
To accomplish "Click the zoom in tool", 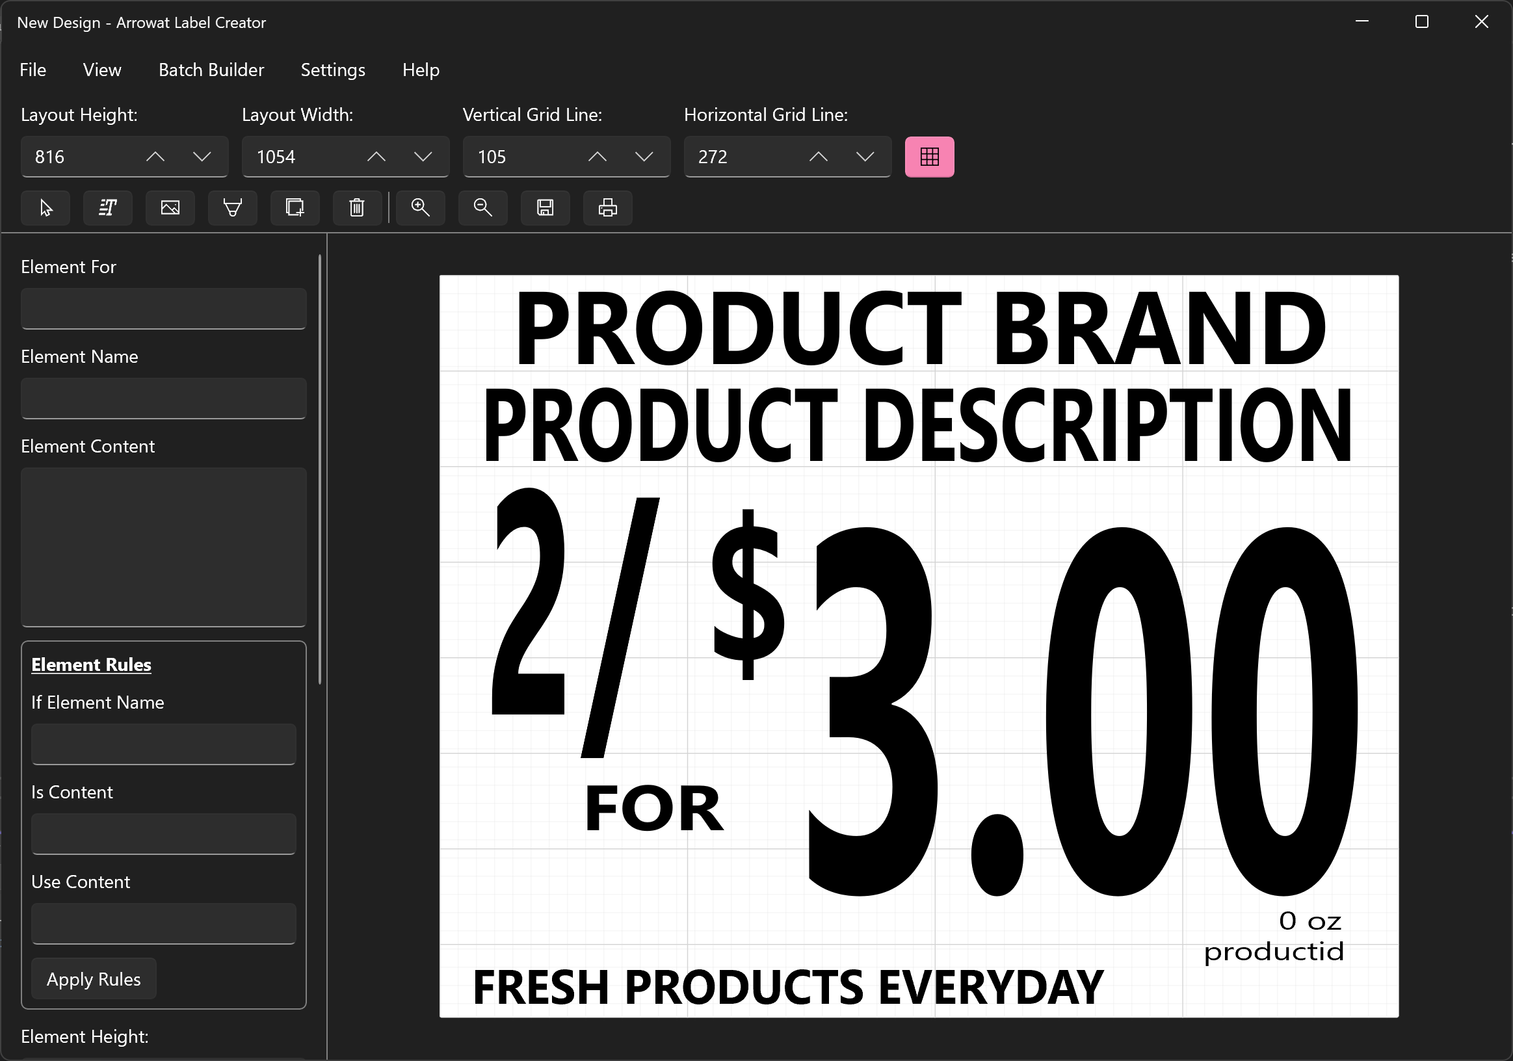I will (422, 207).
